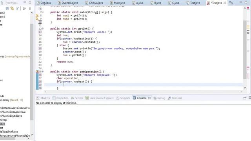The height and width of the screenshot is (141, 251).
Task: Select the Console view tab
Action: pos(140,98)
